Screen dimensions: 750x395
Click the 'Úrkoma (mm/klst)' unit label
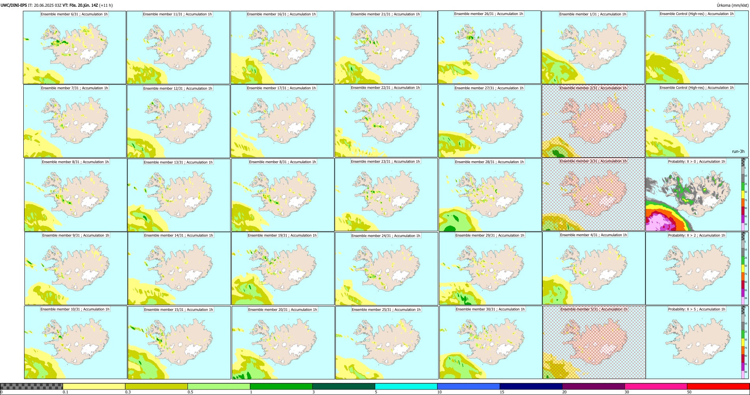[732, 5]
